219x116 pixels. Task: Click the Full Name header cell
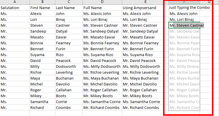(x=102, y=8)
